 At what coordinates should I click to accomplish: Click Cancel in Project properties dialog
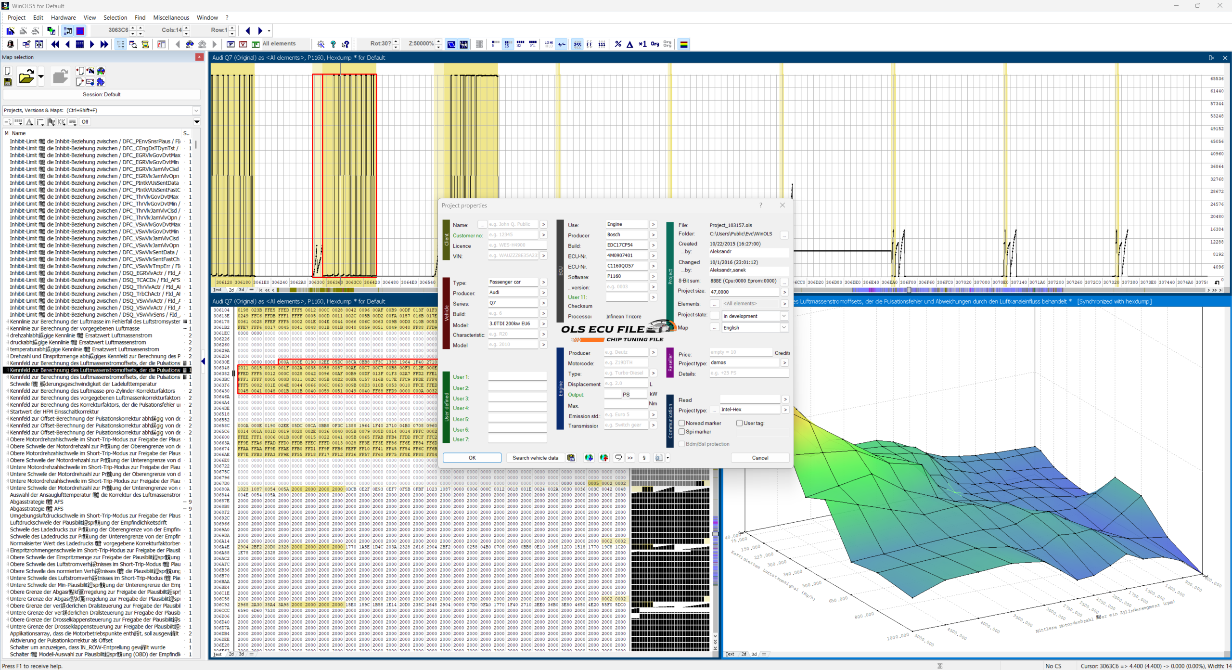pyautogui.click(x=760, y=458)
